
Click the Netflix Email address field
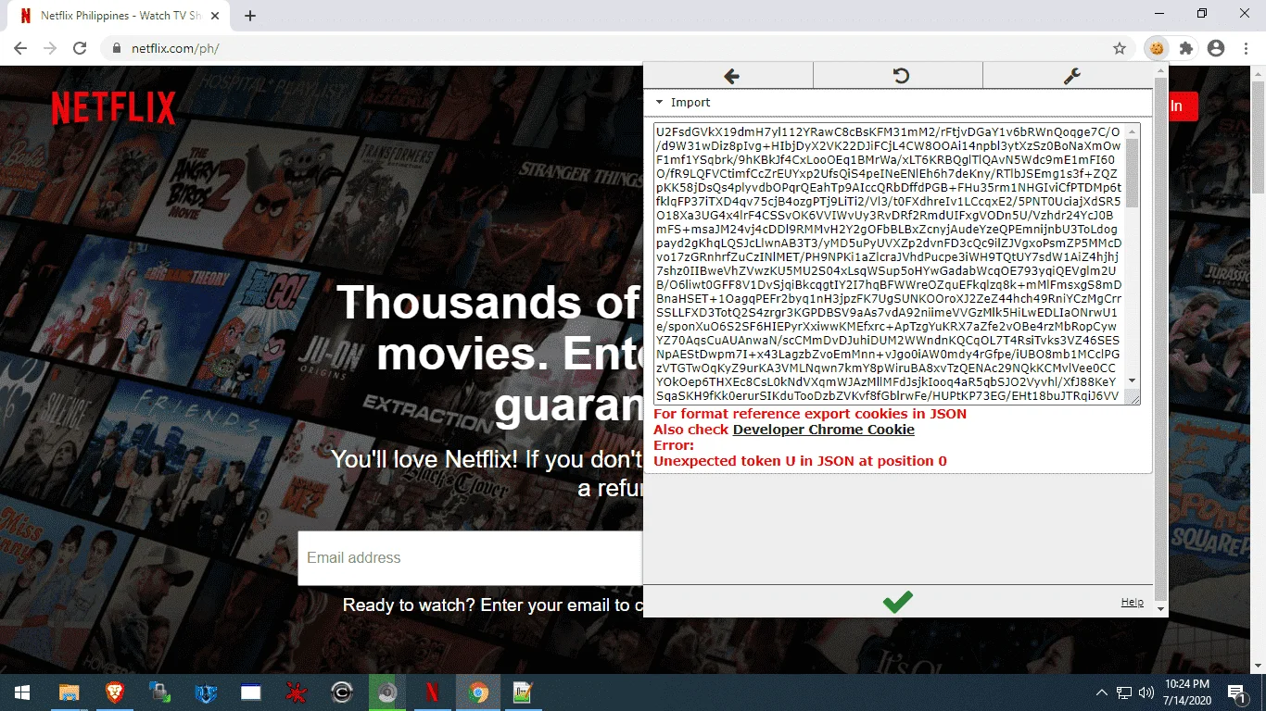click(x=471, y=558)
